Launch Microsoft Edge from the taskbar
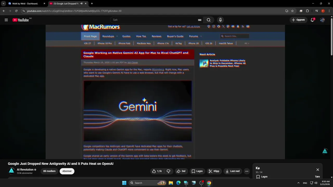The height and width of the screenshot is (187, 333). [178, 183]
